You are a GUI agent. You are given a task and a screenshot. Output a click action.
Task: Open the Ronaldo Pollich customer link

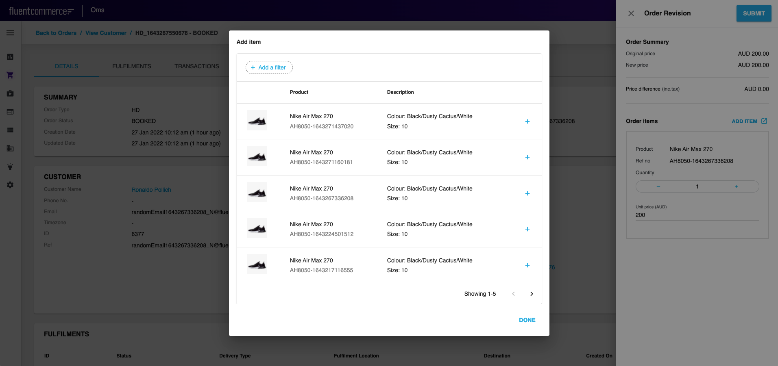[x=151, y=190]
